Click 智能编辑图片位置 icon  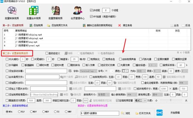tap(115, 83)
